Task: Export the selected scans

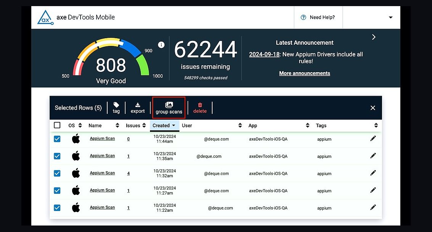Action: coord(137,107)
